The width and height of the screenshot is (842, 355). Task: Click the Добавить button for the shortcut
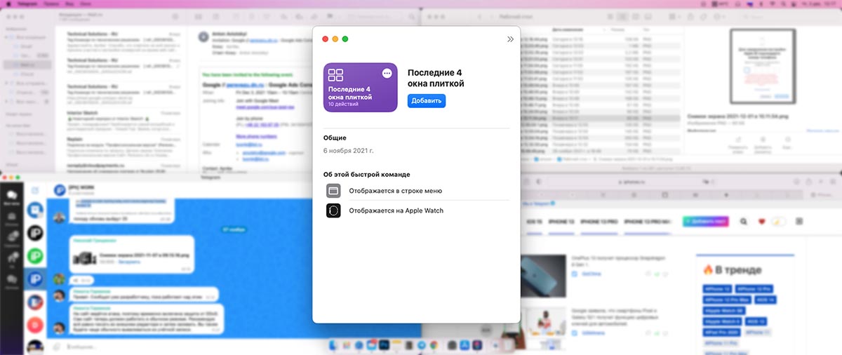[426, 101]
